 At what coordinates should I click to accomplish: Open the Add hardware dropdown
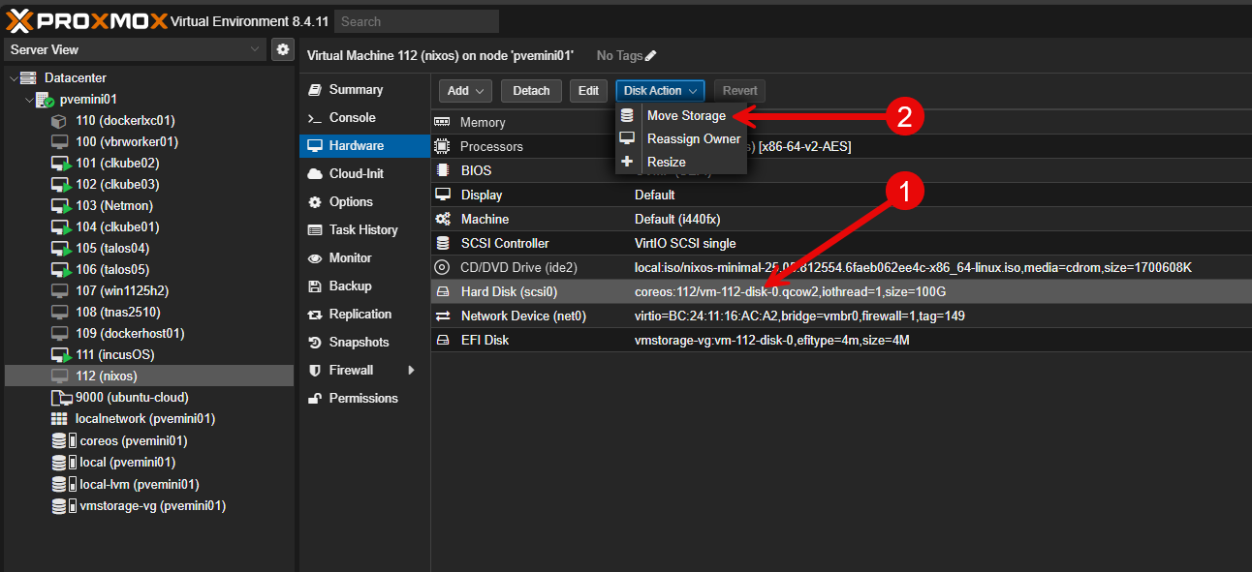point(465,91)
